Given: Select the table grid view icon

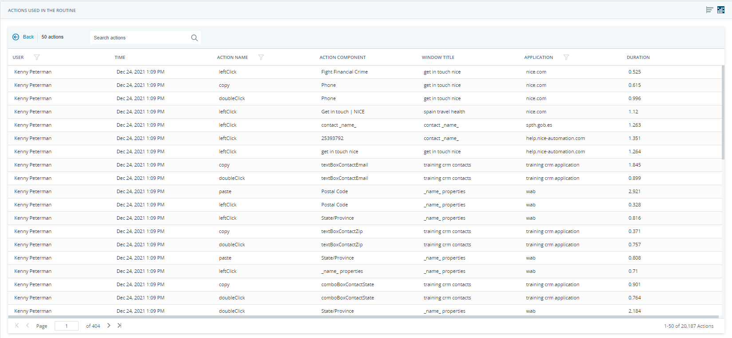Looking at the screenshot, I should click(x=721, y=10).
